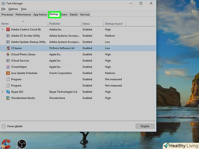Switch to the Performance tab
The width and height of the screenshot is (199, 149).
tap(23, 14)
